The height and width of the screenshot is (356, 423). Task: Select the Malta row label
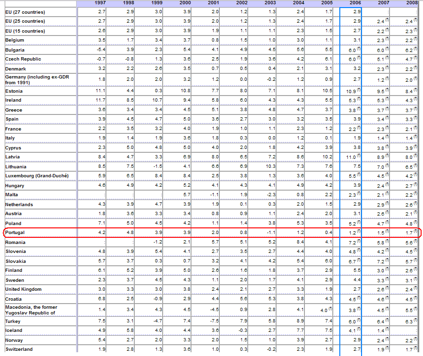12,195
